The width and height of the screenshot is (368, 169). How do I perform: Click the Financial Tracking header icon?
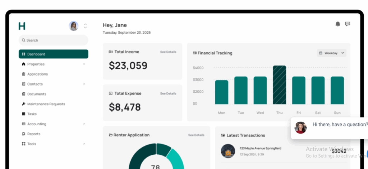(x=195, y=53)
